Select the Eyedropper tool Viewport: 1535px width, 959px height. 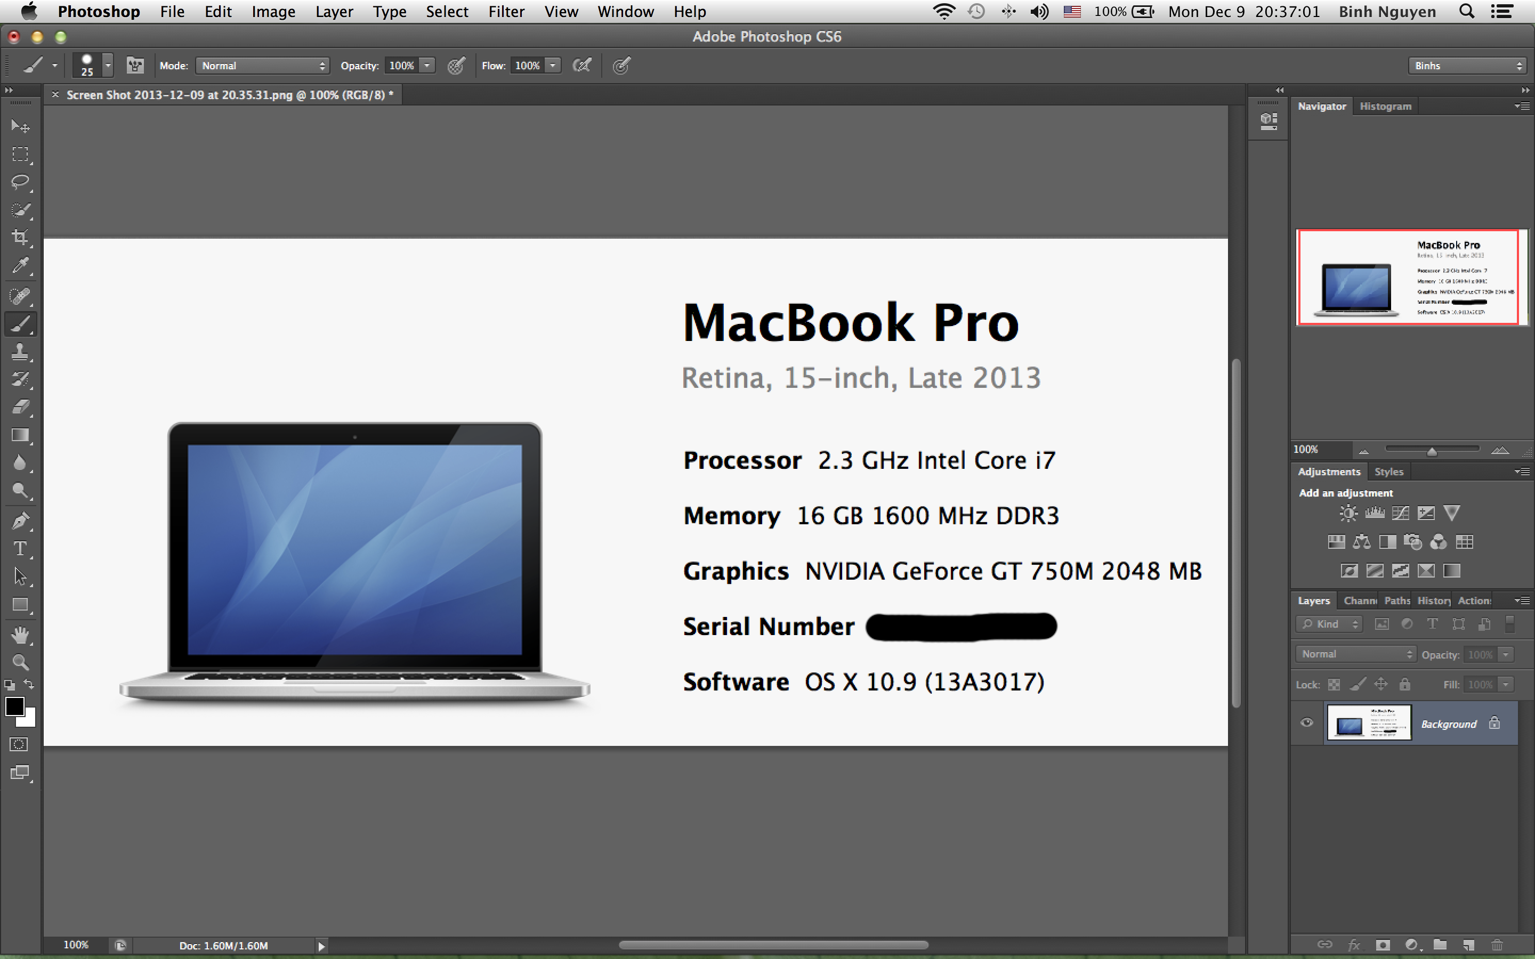20,266
